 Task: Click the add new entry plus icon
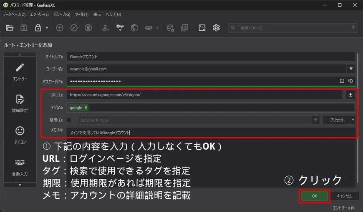pos(60,28)
